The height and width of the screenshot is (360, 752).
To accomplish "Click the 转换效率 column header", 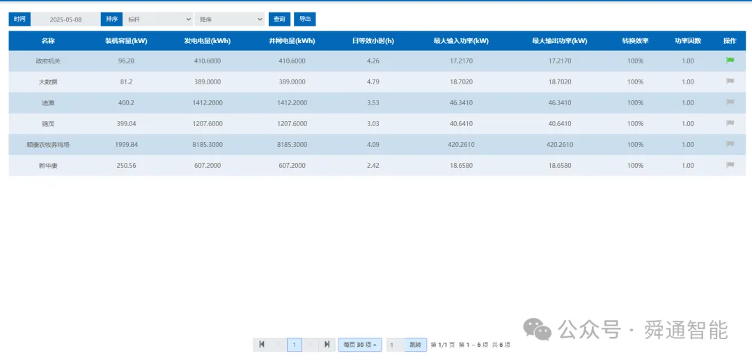I will pyautogui.click(x=635, y=41).
